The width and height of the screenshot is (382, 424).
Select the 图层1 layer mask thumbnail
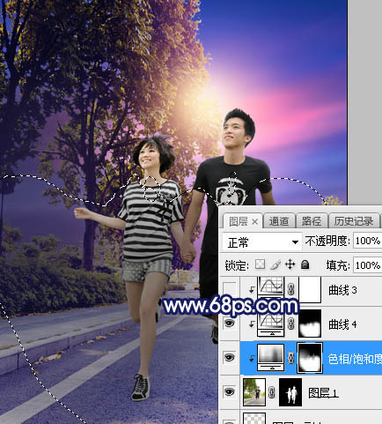point(290,392)
